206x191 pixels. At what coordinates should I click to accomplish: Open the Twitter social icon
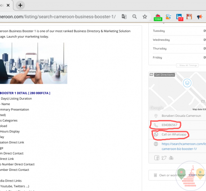click(x=164, y=158)
